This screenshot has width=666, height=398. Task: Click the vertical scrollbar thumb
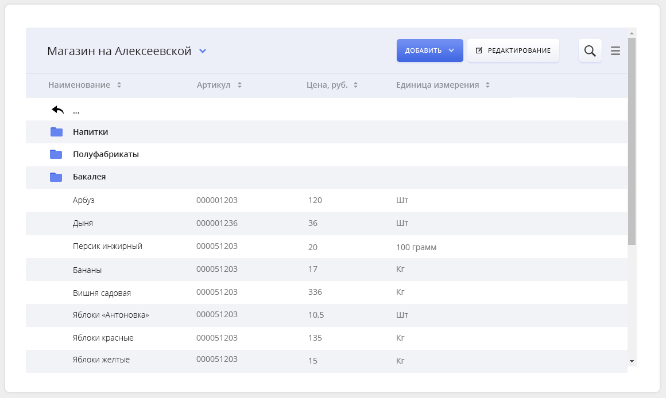(x=632, y=141)
